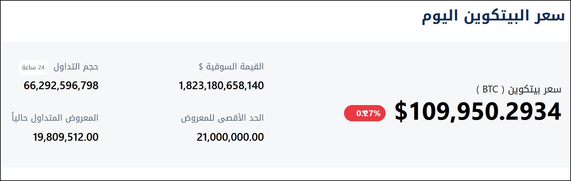Select the سعر بيتكوين price label
Screen dimensions: 571x181
click(535, 90)
